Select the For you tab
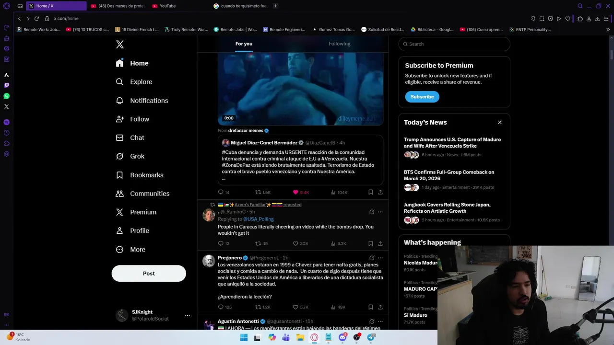614x345 pixels. click(244, 44)
